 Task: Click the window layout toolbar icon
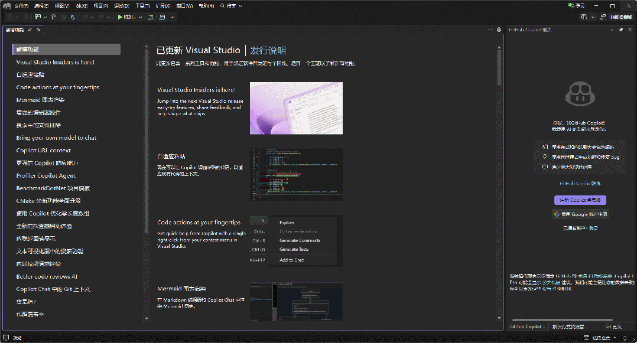click(162, 17)
